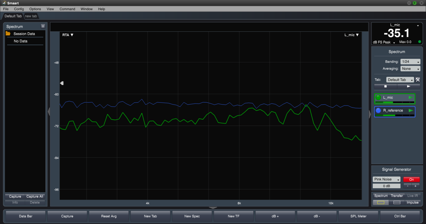Viewport: 426px width, 224px height.
Task: Click the white threshold marker on the dB axis
Action: pyautogui.click(x=62, y=83)
